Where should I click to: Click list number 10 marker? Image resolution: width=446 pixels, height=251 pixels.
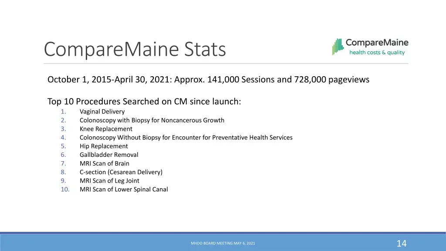click(65, 190)
